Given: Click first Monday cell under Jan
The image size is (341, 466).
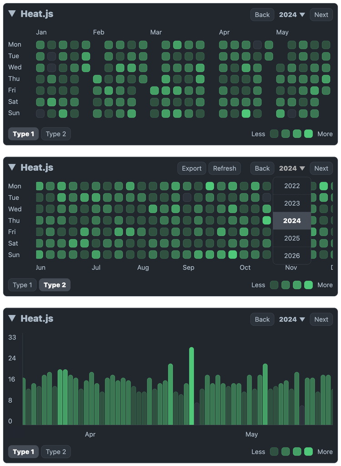Looking at the screenshot, I should coord(40,45).
